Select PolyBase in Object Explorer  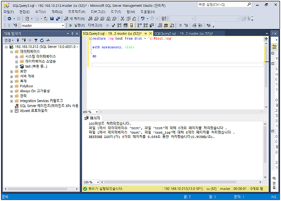[27, 86]
